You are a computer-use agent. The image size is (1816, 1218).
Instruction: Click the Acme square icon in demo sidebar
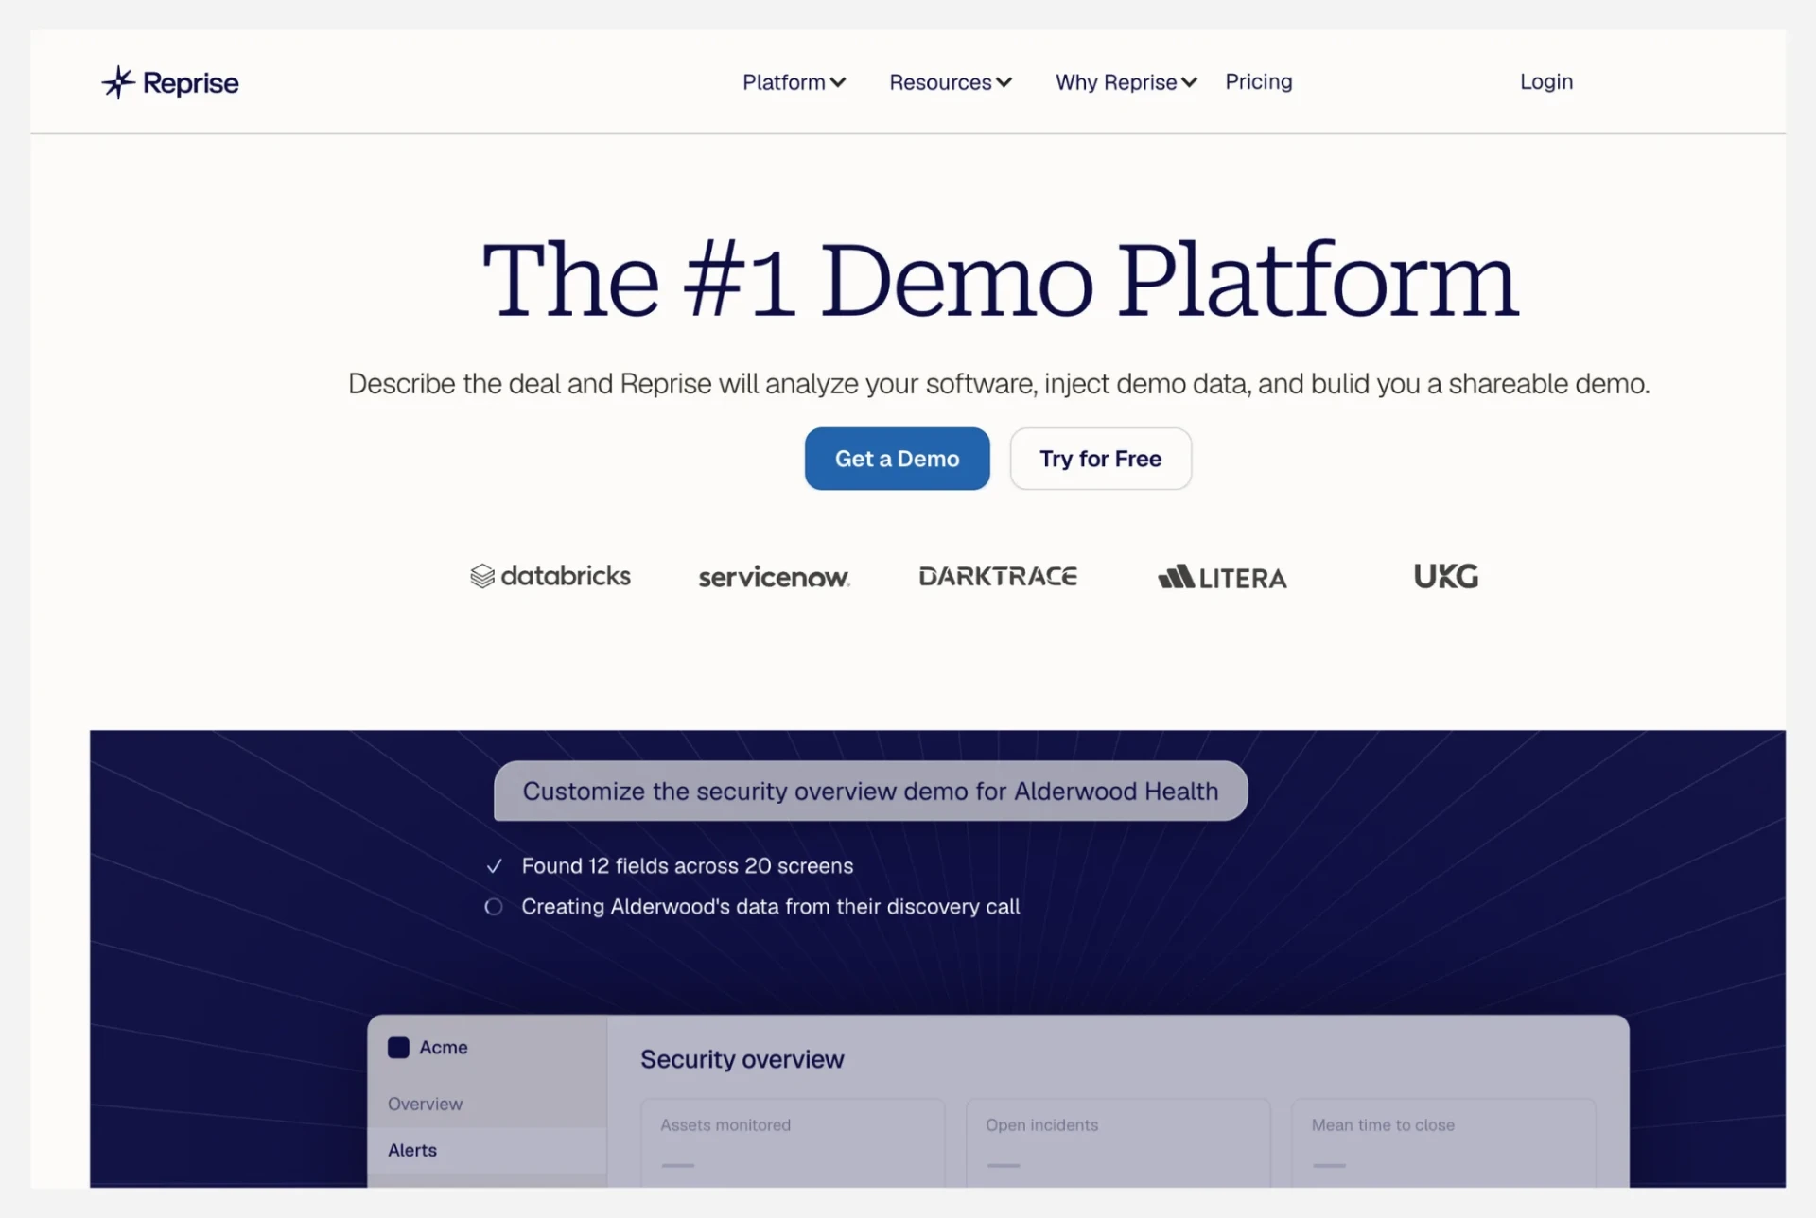coord(398,1047)
